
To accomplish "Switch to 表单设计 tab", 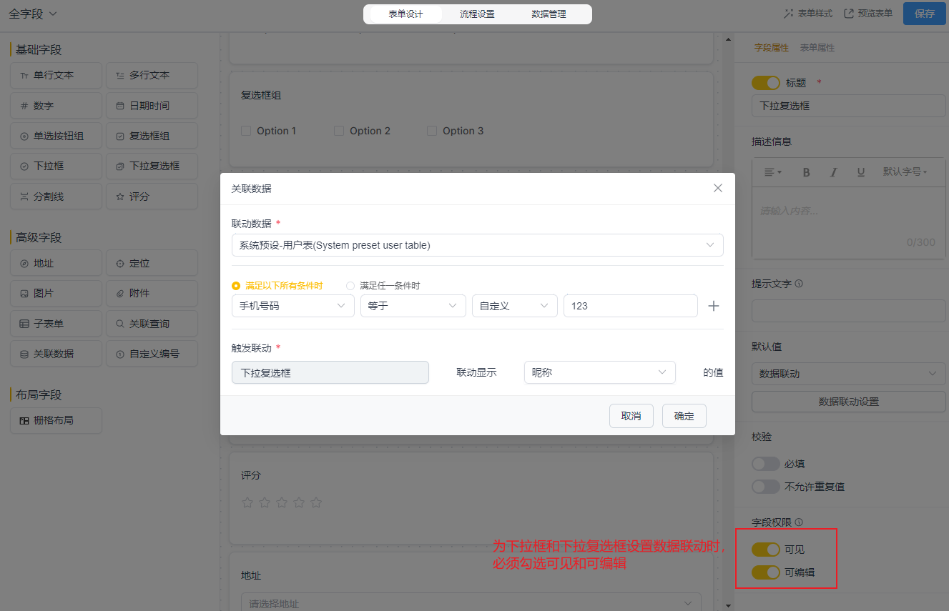I will [x=406, y=14].
